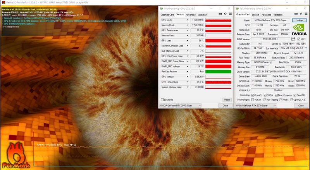The width and height of the screenshot is (310, 170).
Task: Click refresh icon in Sensors GPU-Z window
Action: (225, 14)
